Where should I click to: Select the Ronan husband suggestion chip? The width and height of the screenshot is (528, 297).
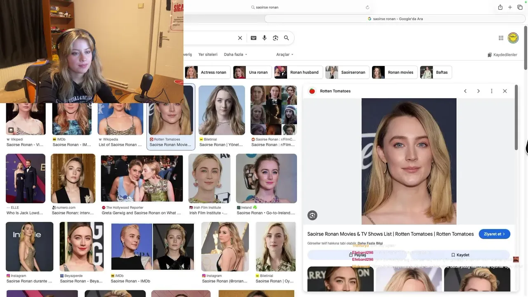click(299, 72)
